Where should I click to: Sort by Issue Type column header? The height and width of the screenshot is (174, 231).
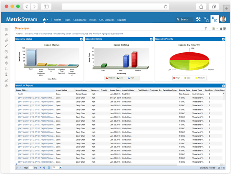point(197,90)
